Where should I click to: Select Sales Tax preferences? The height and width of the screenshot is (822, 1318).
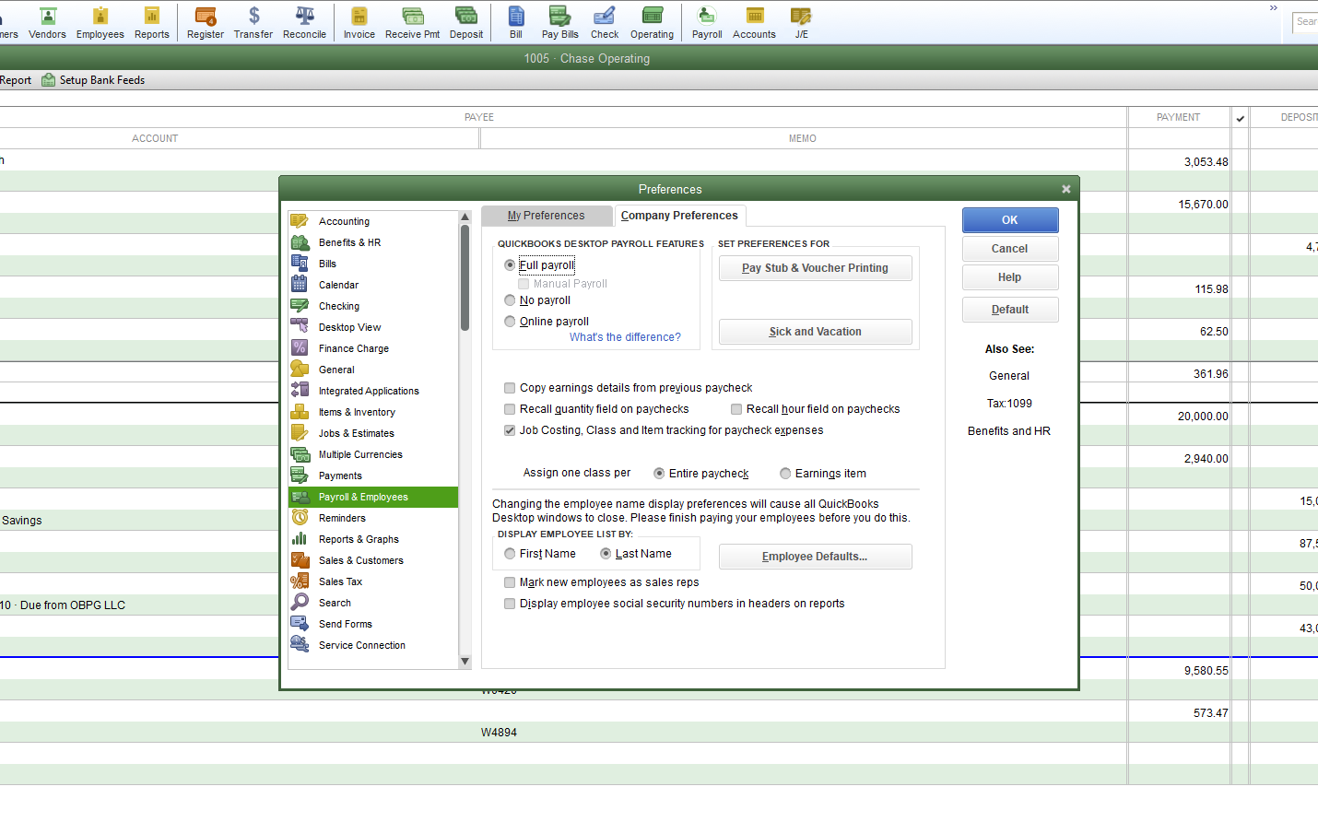pyautogui.click(x=372, y=581)
